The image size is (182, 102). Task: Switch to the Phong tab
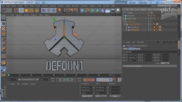[x=138, y=49]
